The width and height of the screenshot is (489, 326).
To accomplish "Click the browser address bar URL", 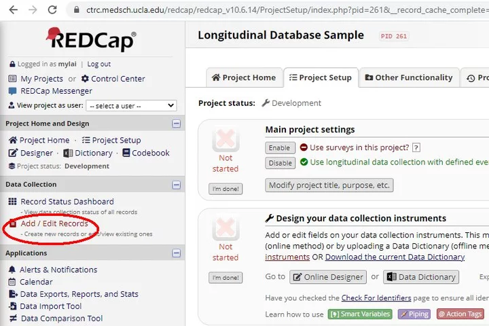I will 287,10.
